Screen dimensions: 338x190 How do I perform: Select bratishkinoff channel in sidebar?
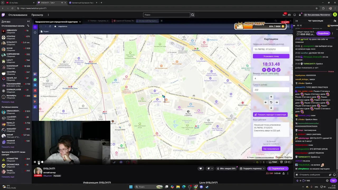(x=16, y=67)
